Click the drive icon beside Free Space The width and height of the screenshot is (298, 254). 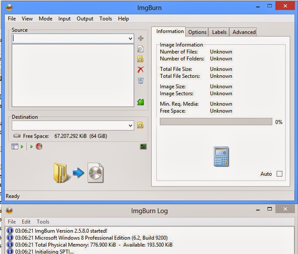click(x=17, y=136)
